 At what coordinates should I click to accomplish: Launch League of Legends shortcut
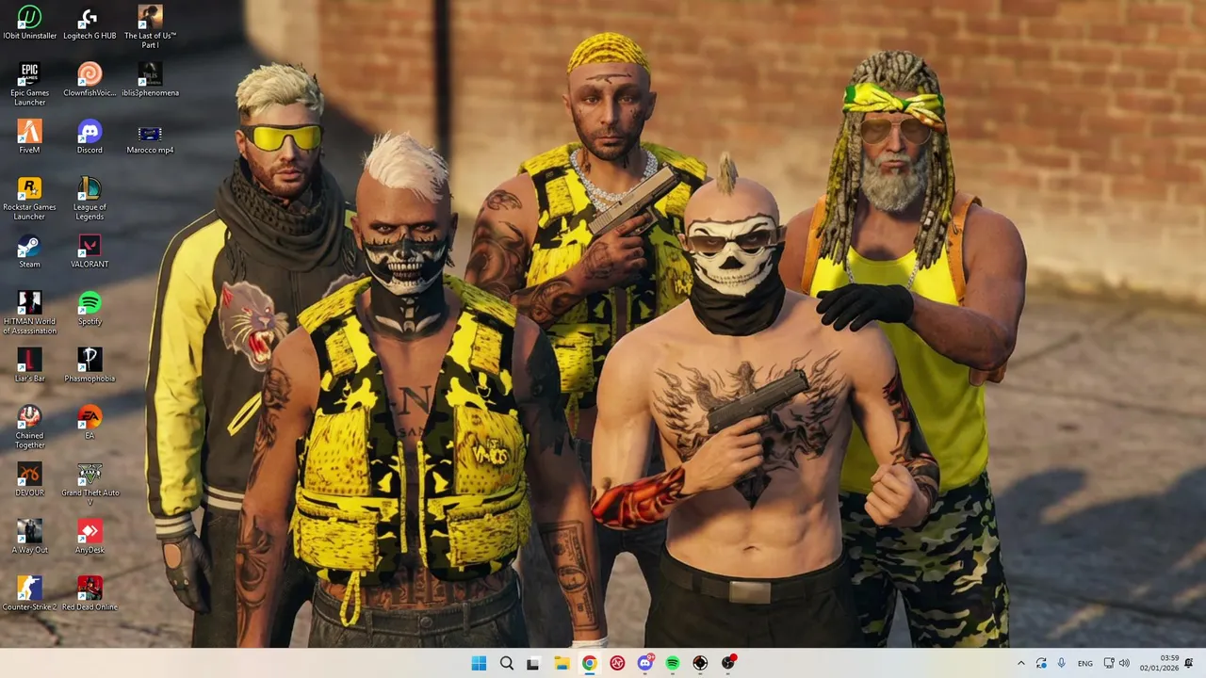(90, 199)
